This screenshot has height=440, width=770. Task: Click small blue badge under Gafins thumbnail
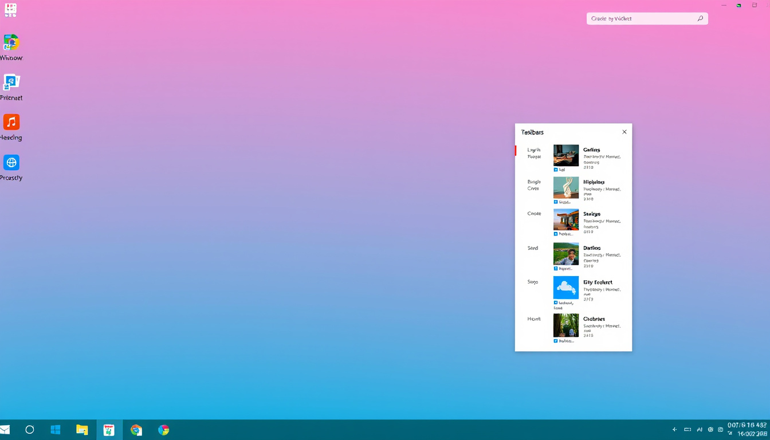pos(556,170)
